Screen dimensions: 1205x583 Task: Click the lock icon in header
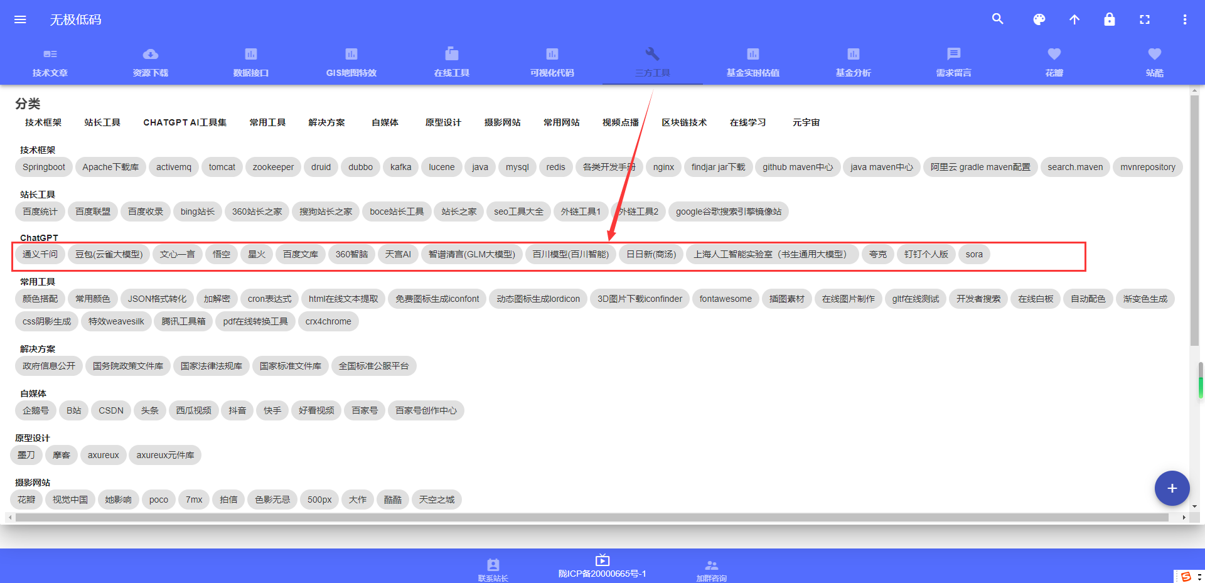point(1110,19)
